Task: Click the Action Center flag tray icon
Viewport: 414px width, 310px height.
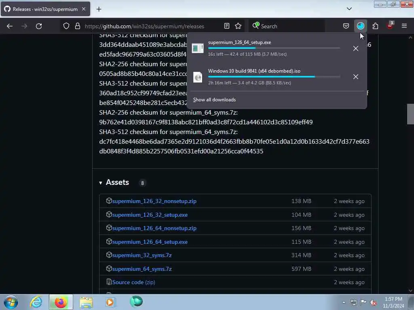Action: [363, 302]
